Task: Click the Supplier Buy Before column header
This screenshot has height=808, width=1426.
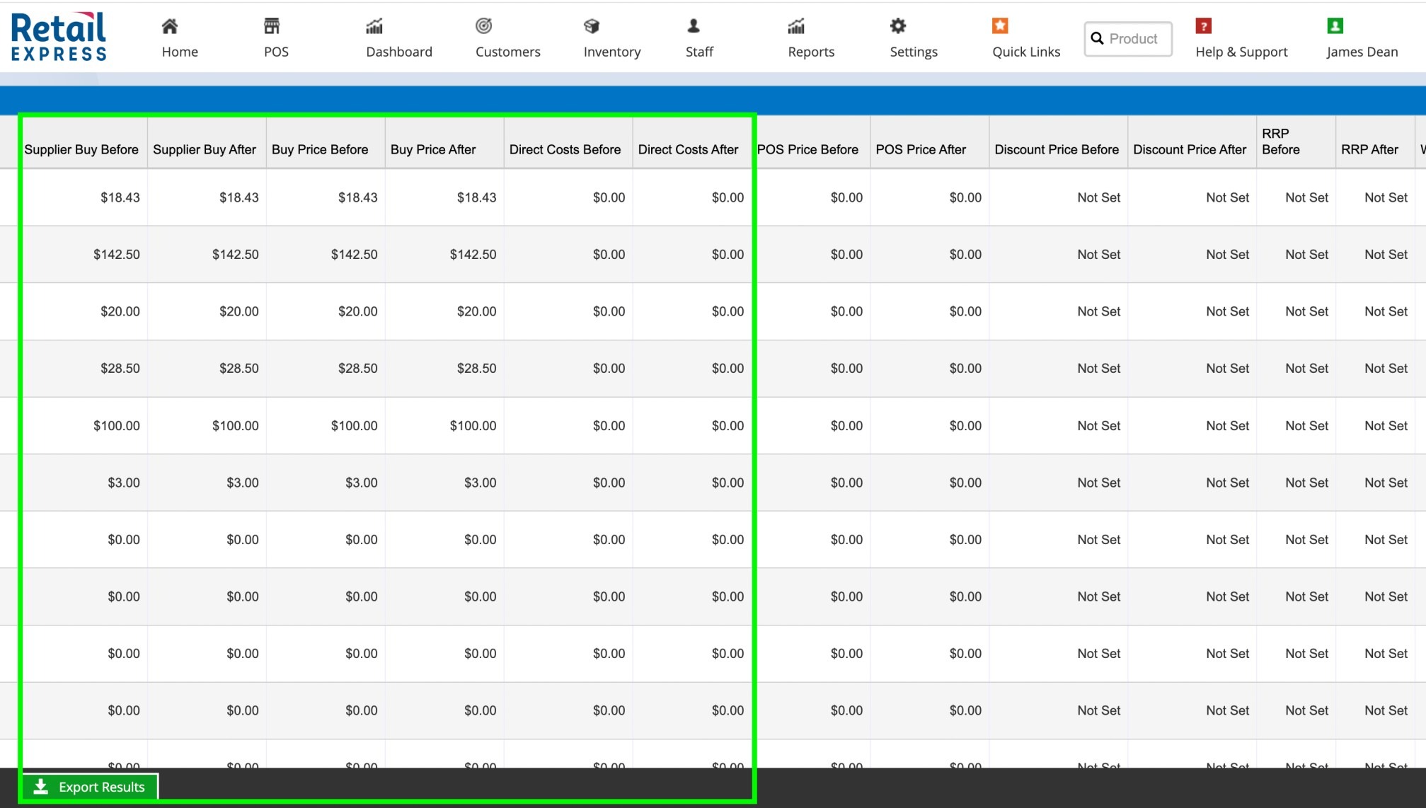Action: tap(81, 149)
